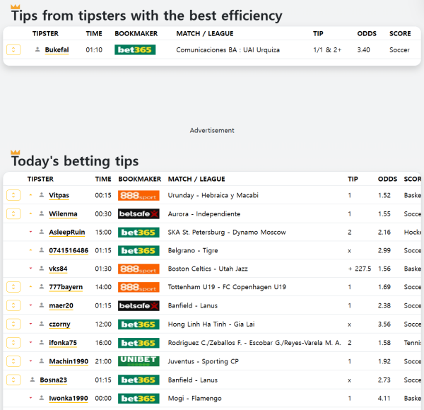Click the UNIBET logo in Machin1990's row
The width and height of the screenshot is (424, 410).
point(139,361)
